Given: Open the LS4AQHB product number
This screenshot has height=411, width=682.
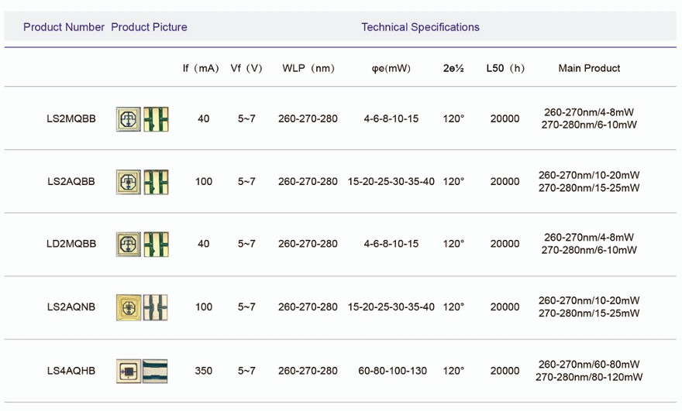Looking at the screenshot, I should (x=71, y=371).
